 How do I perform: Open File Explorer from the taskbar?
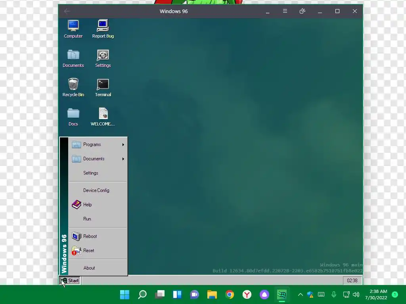pyautogui.click(x=212, y=294)
